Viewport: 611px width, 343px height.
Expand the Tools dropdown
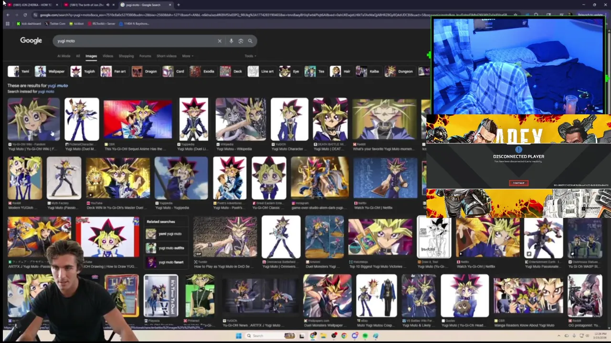point(250,56)
